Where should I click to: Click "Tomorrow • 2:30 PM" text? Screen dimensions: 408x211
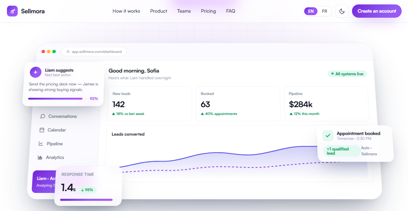point(354,139)
